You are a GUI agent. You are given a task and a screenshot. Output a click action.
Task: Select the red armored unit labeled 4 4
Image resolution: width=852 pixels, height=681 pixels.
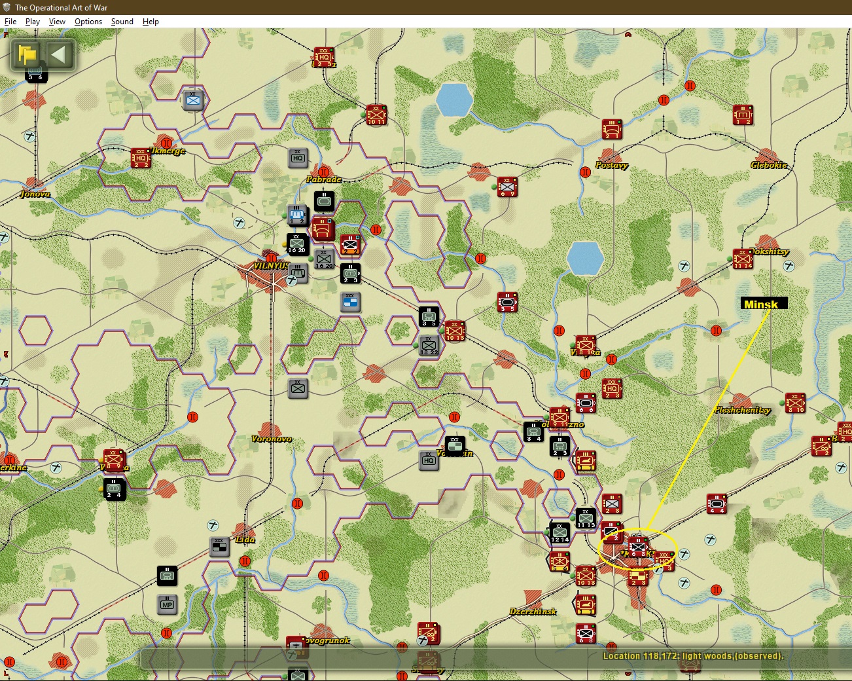click(717, 504)
